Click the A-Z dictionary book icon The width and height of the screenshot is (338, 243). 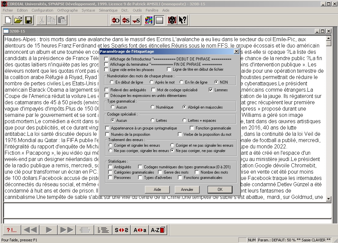[158, 230]
